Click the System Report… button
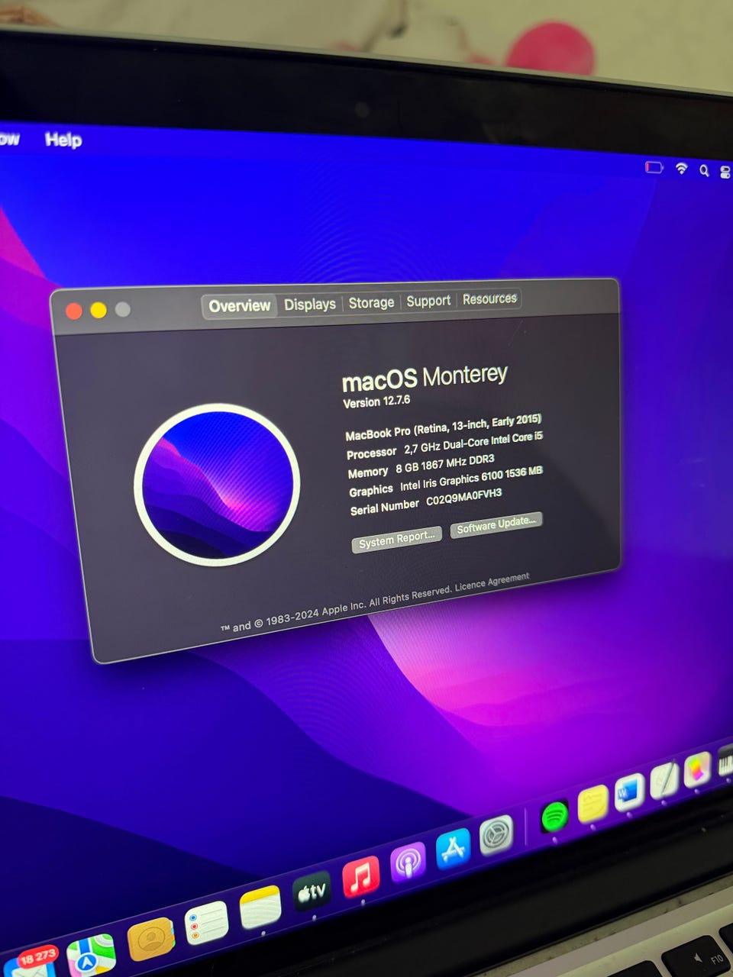733x977 pixels. click(x=396, y=540)
